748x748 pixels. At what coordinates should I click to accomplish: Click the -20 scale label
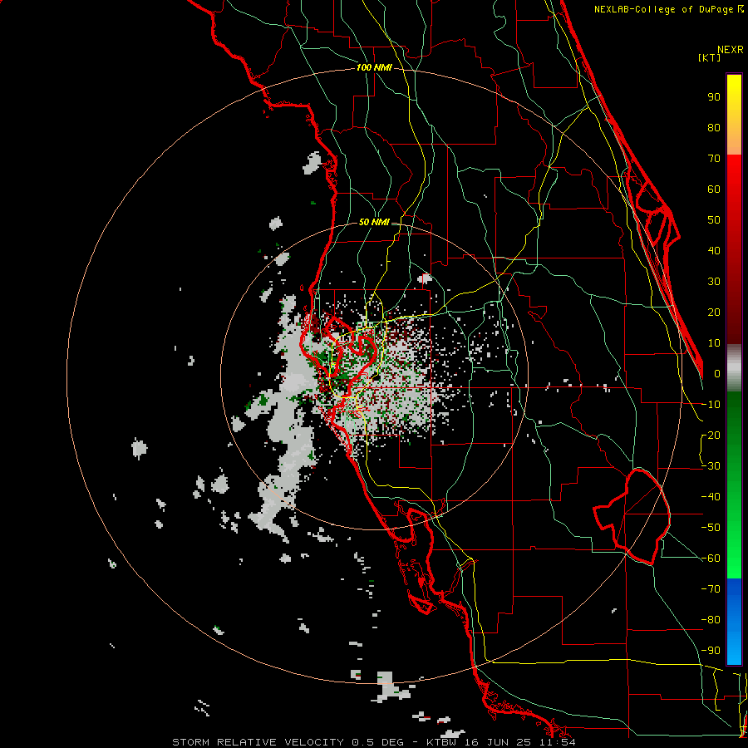[711, 436]
